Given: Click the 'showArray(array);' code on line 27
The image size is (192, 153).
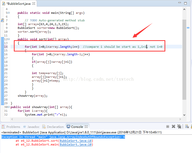Looking at the screenshot, I should click(33, 96).
